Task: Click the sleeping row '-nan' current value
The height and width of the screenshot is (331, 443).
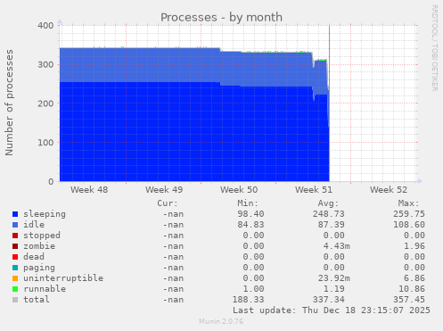Action: point(173,214)
